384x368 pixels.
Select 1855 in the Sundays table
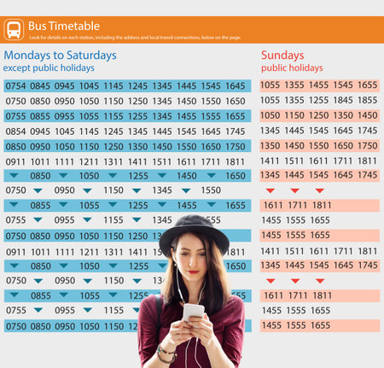pyautogui.click(x=368, y=100)
